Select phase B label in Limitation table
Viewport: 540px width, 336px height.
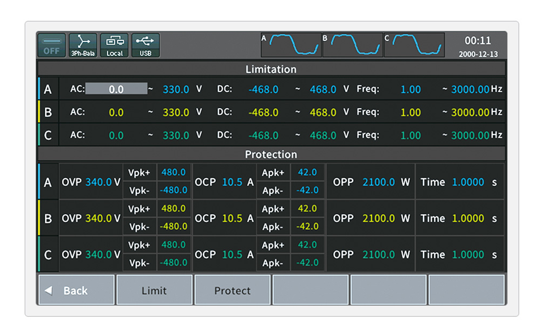point(48,112)
